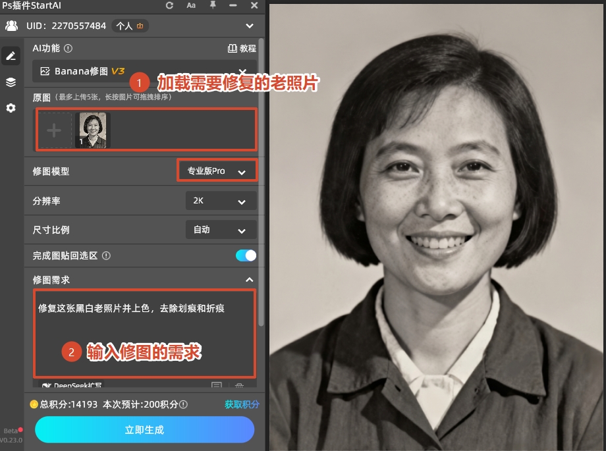Open the layers panel icon in the sidebar
The height and width of the screenshot is (451, 606).
coord(11,82)
